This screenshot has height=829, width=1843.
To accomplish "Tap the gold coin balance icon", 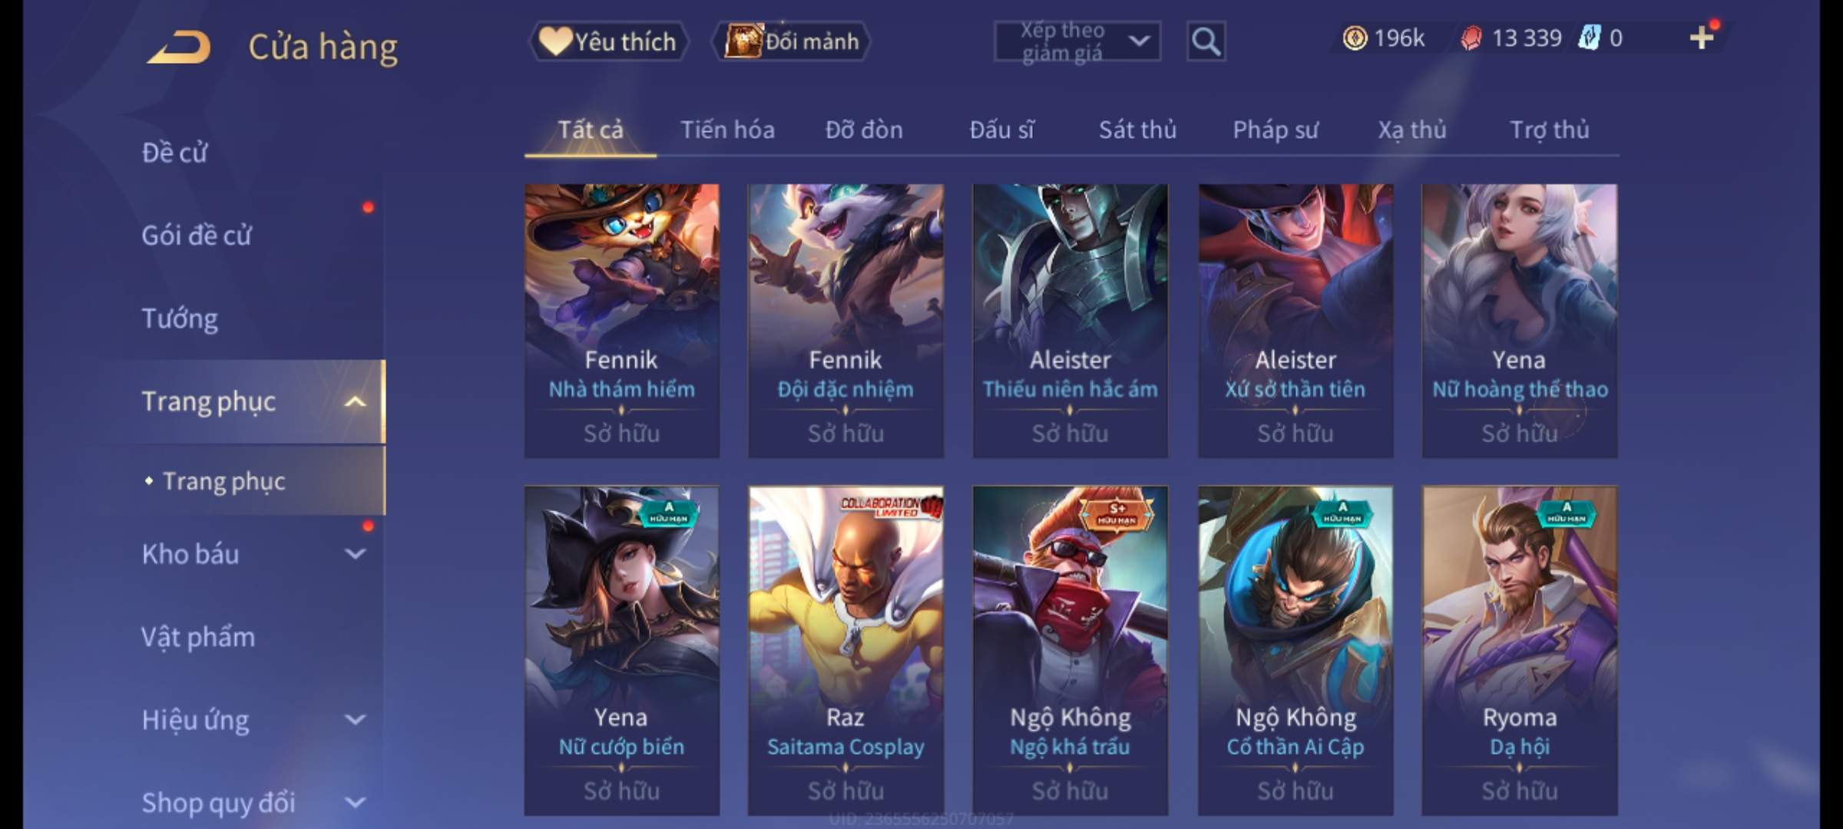I will point(1355,38).
